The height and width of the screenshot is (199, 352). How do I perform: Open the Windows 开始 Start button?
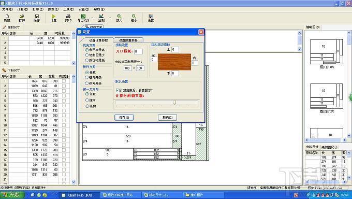coord(12,195)
